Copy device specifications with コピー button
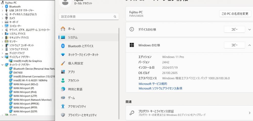Viewport: 253px width, 121px height. tap(235, 30)
